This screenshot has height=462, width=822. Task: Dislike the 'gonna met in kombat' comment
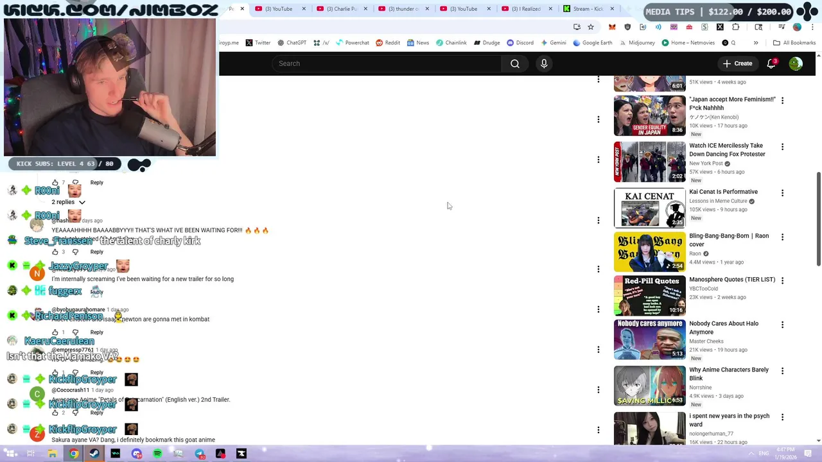point(76,332)
